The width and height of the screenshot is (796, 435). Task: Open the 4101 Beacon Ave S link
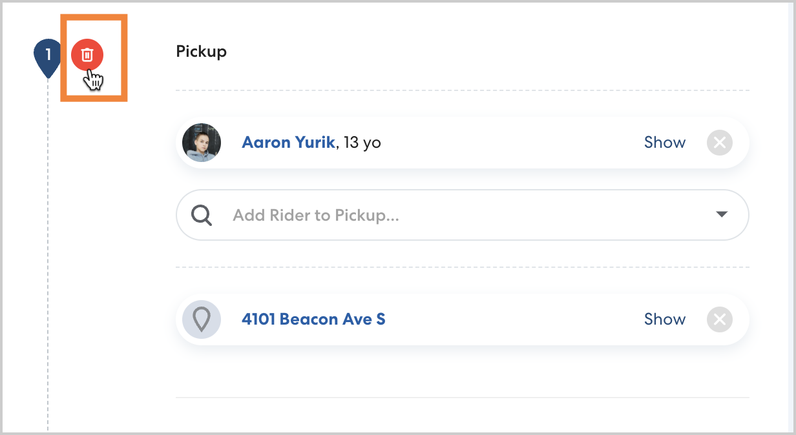[x=313, y=319]
